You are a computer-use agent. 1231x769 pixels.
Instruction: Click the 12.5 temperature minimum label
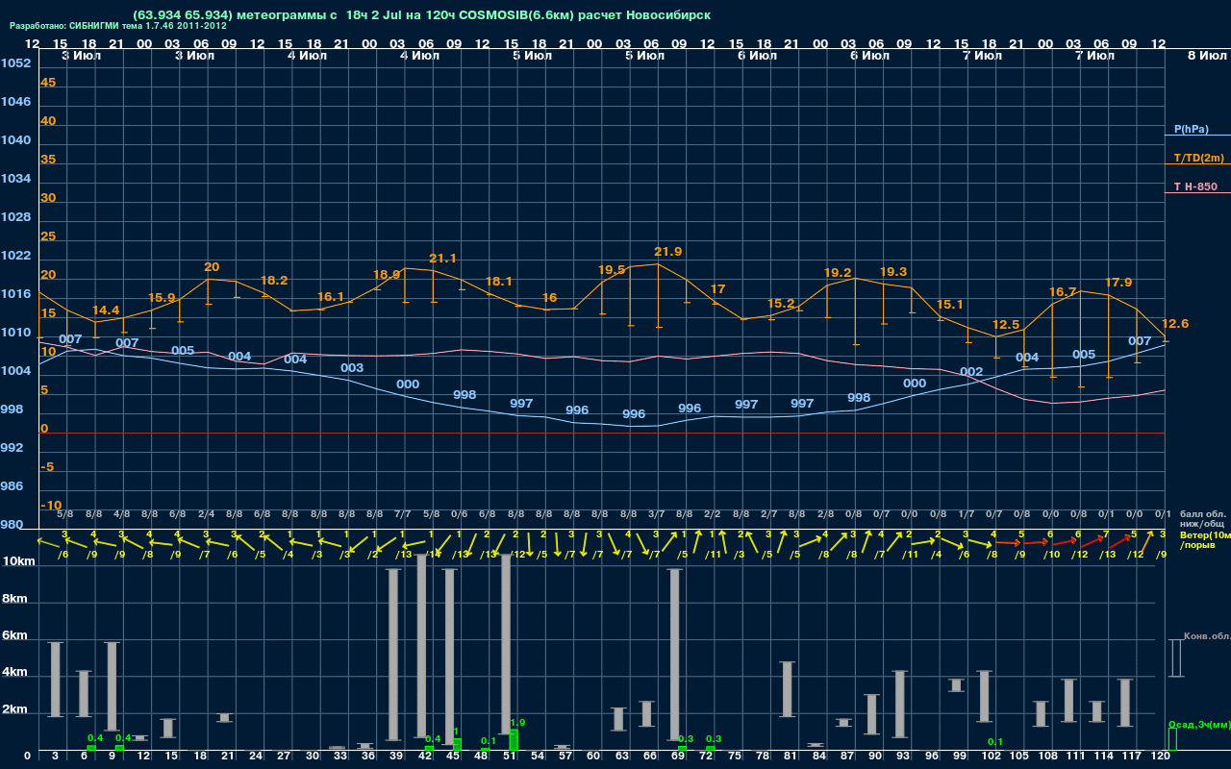(x=1005, y=325)
